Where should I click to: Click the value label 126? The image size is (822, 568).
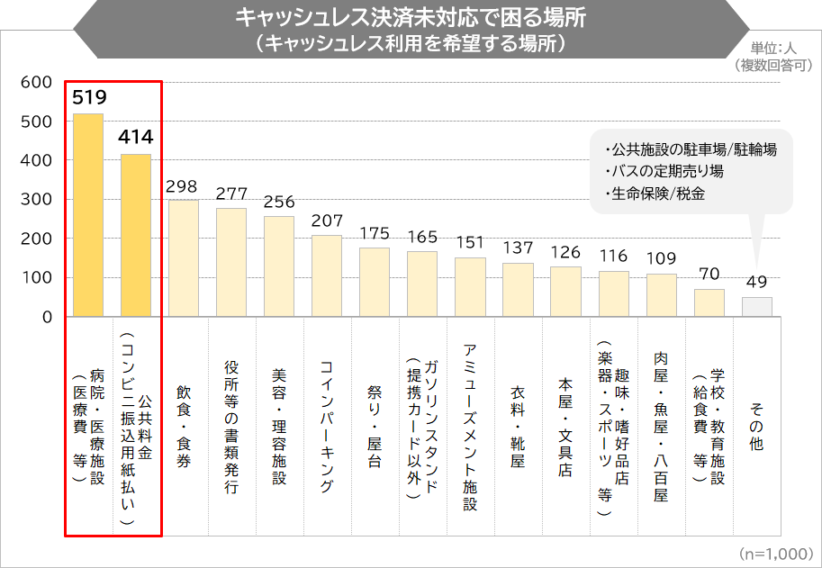point(565,253)
